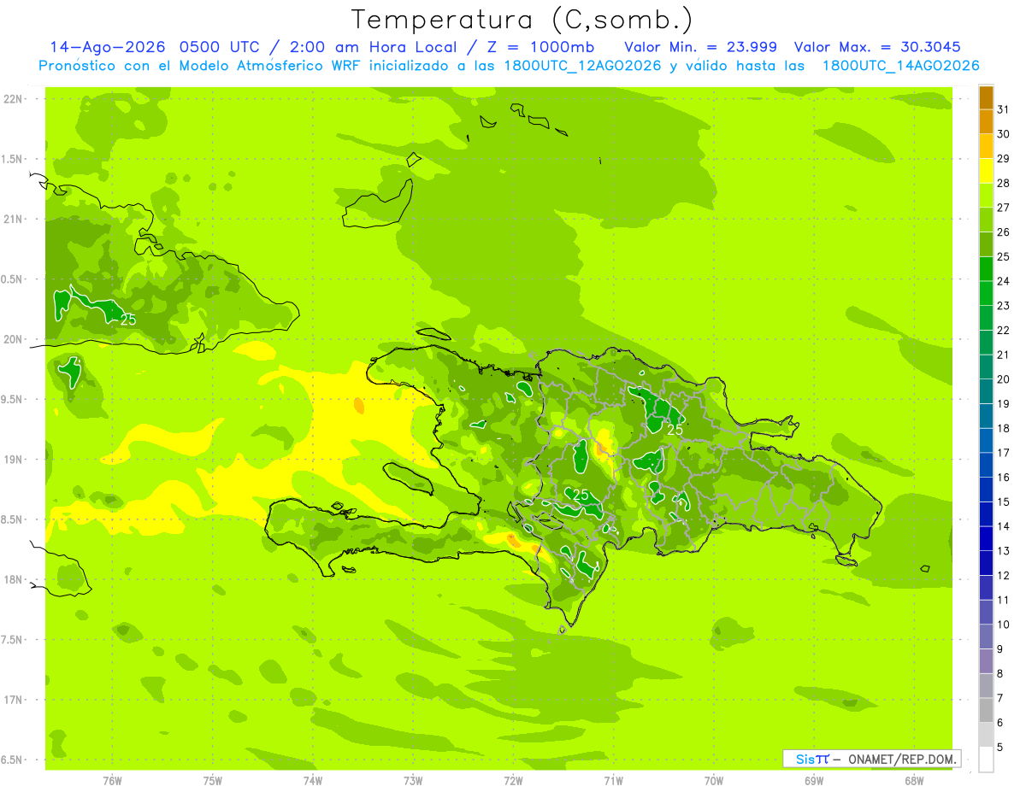This screenshot has height=792, width=1026.
Task: Pick the yellow legend swatch between 28 and 29
Action: pos(986,171)
